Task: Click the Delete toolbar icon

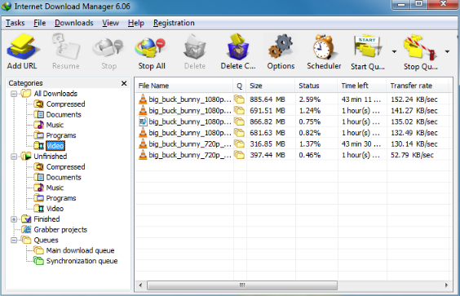Action: click(195, 51)
